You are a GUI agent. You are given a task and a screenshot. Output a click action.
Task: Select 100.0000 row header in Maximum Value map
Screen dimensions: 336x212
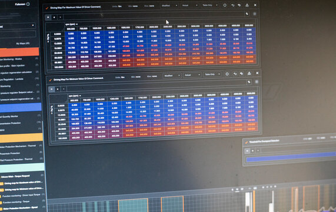tap(58, 67)
